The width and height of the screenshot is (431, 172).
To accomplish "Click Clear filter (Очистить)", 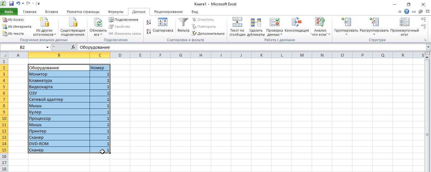I will tap(203, 20).
